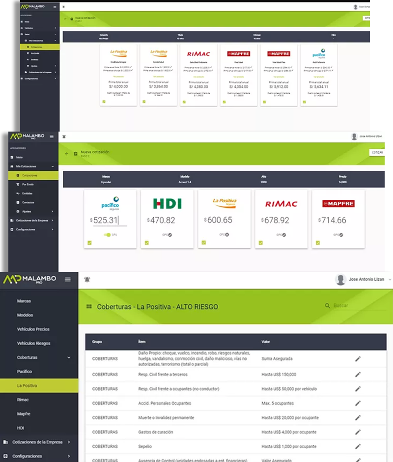Click the HDI insurer logo
This screenshot has width=393, height=462.
pyautogui.click(x=167, y=204)
